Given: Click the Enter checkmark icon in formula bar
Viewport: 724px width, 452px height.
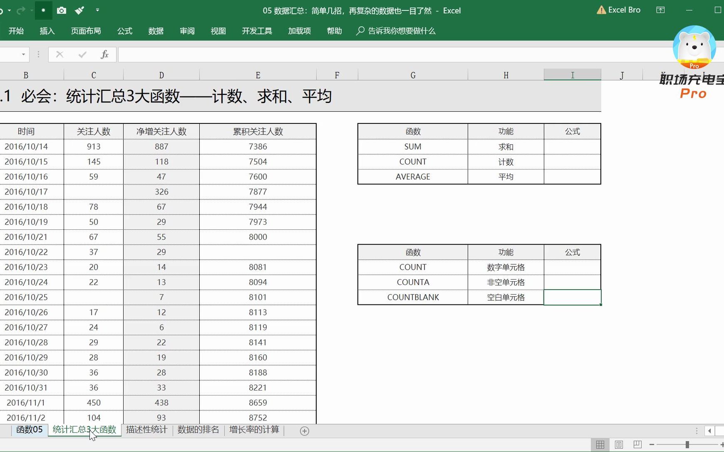Looking at the screenshot, I should click(82, 54).
